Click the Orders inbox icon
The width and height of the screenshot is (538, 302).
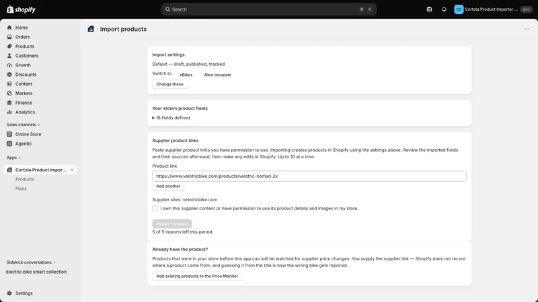[x=9, y=37]
